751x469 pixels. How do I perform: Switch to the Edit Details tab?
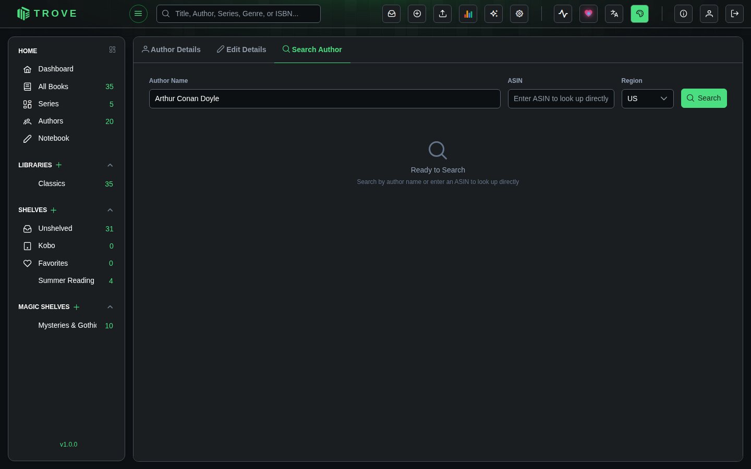point(241,50)
